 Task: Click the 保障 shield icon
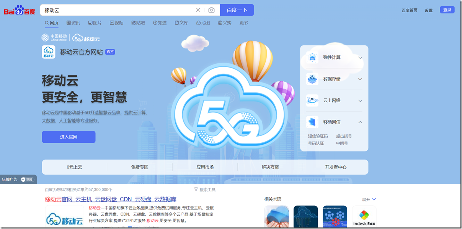click(23, 179)
